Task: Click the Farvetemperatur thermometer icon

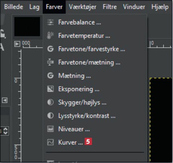Action: point(50,36)
